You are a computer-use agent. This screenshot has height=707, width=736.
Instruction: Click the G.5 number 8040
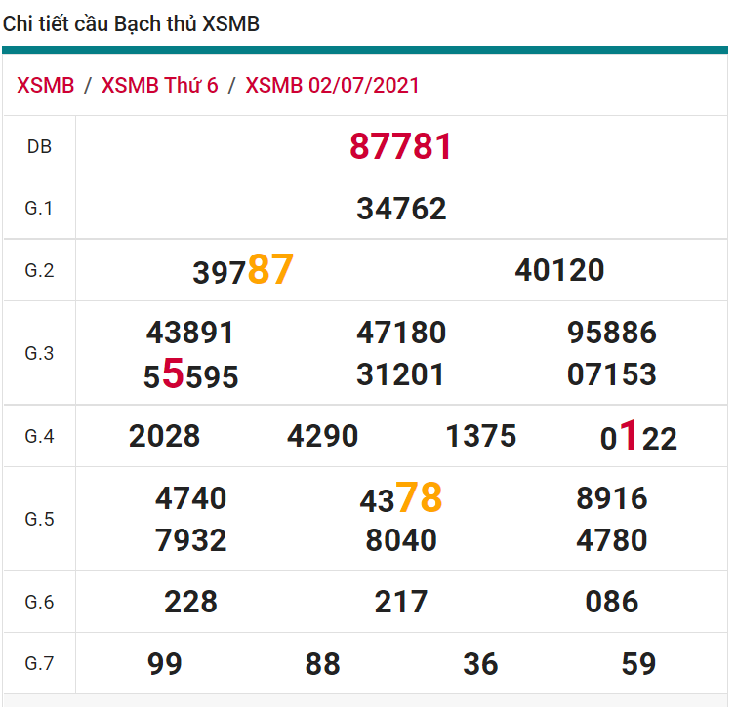click(401, 540)
